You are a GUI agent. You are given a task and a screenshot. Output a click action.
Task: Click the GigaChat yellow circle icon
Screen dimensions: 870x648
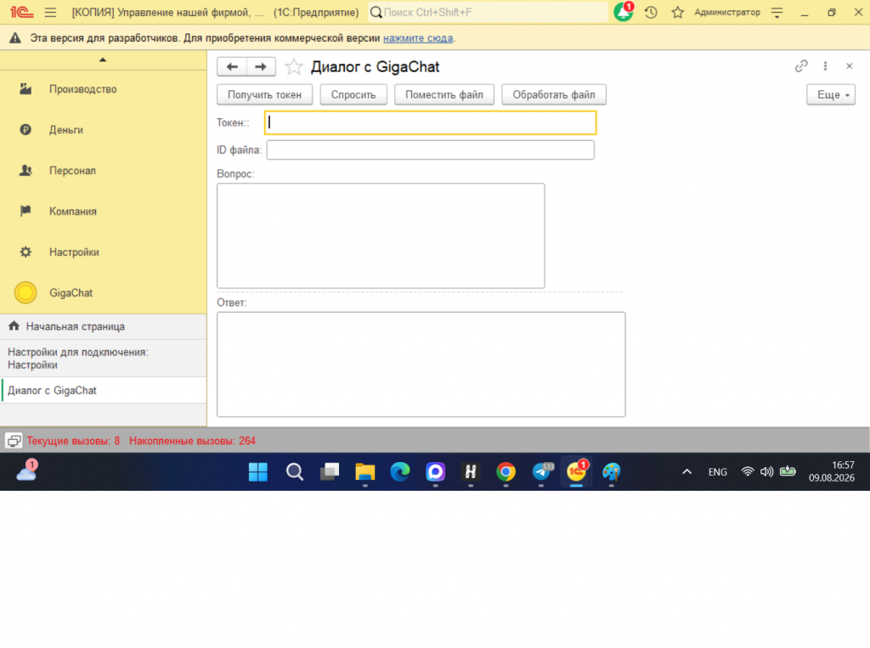pos(25,293)
